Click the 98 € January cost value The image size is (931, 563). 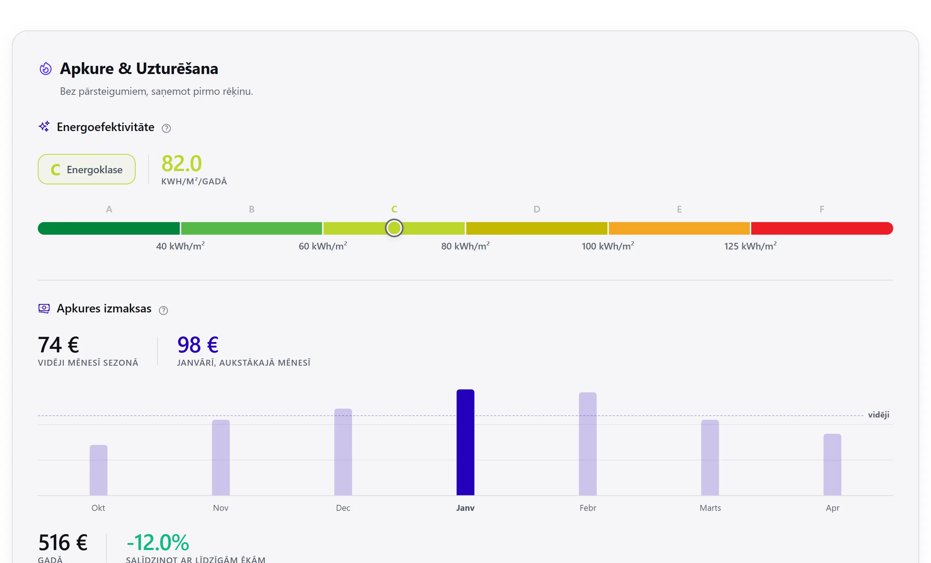(x=198, y=345)
